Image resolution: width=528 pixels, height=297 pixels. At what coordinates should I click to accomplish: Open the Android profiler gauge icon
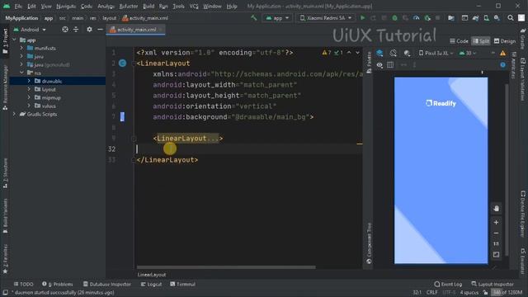416,18
